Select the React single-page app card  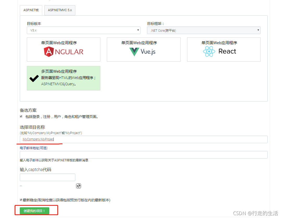224,49
